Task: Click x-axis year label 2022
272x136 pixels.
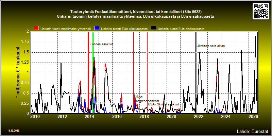Action: [x=199, y=117]
